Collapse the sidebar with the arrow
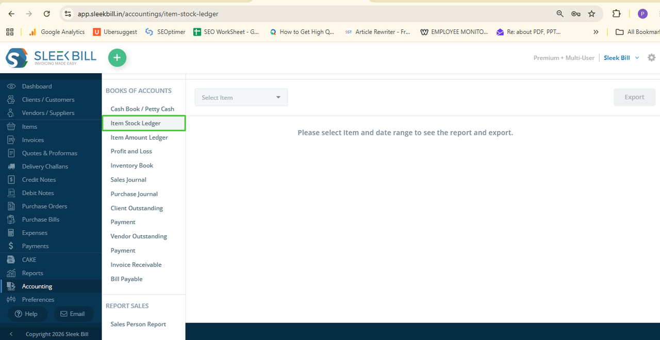The height and width of the screenshot is (340, 660). pyautogui.click(x=11, y=334)
